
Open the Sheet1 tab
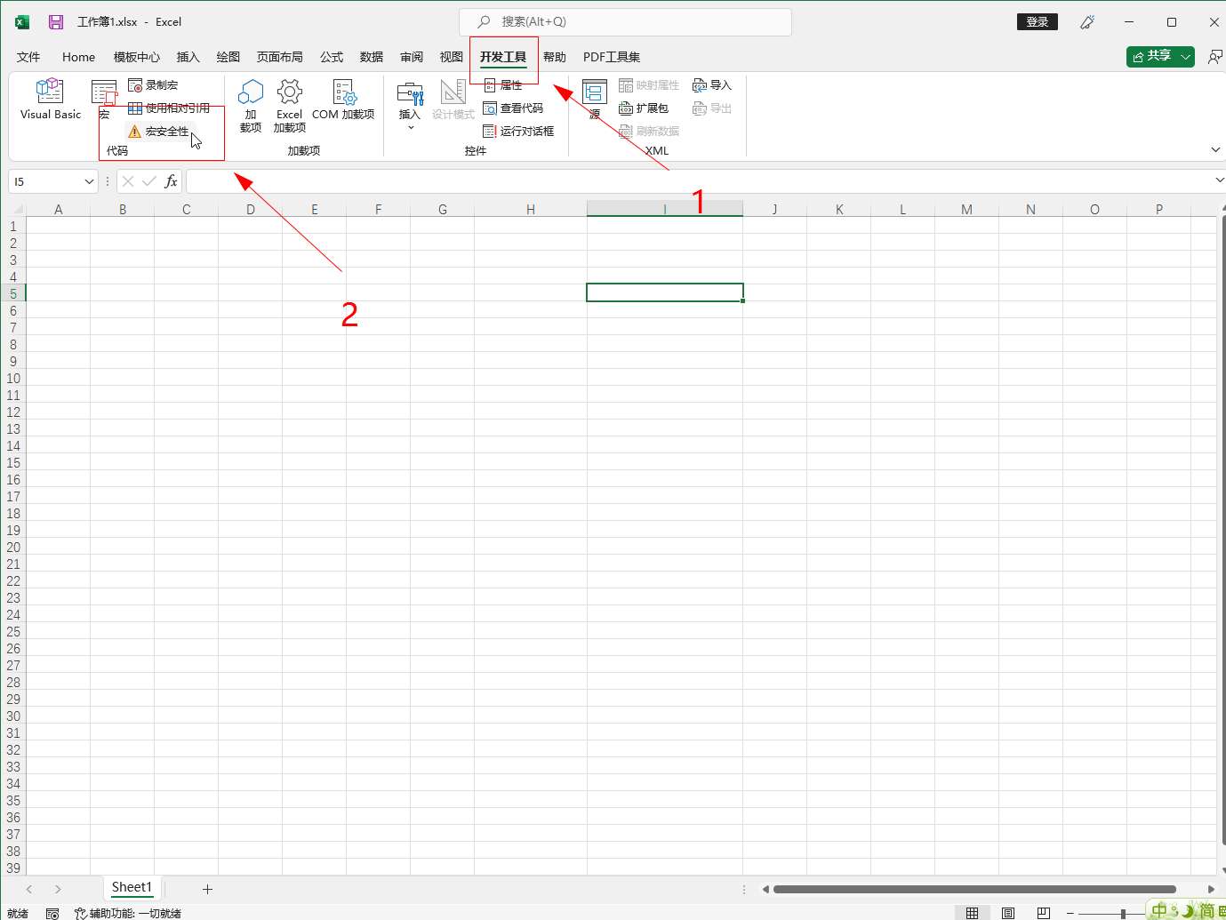132,887
